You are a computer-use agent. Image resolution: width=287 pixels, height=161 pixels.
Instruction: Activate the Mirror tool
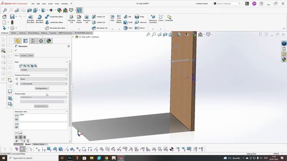(x=140, y=28)
